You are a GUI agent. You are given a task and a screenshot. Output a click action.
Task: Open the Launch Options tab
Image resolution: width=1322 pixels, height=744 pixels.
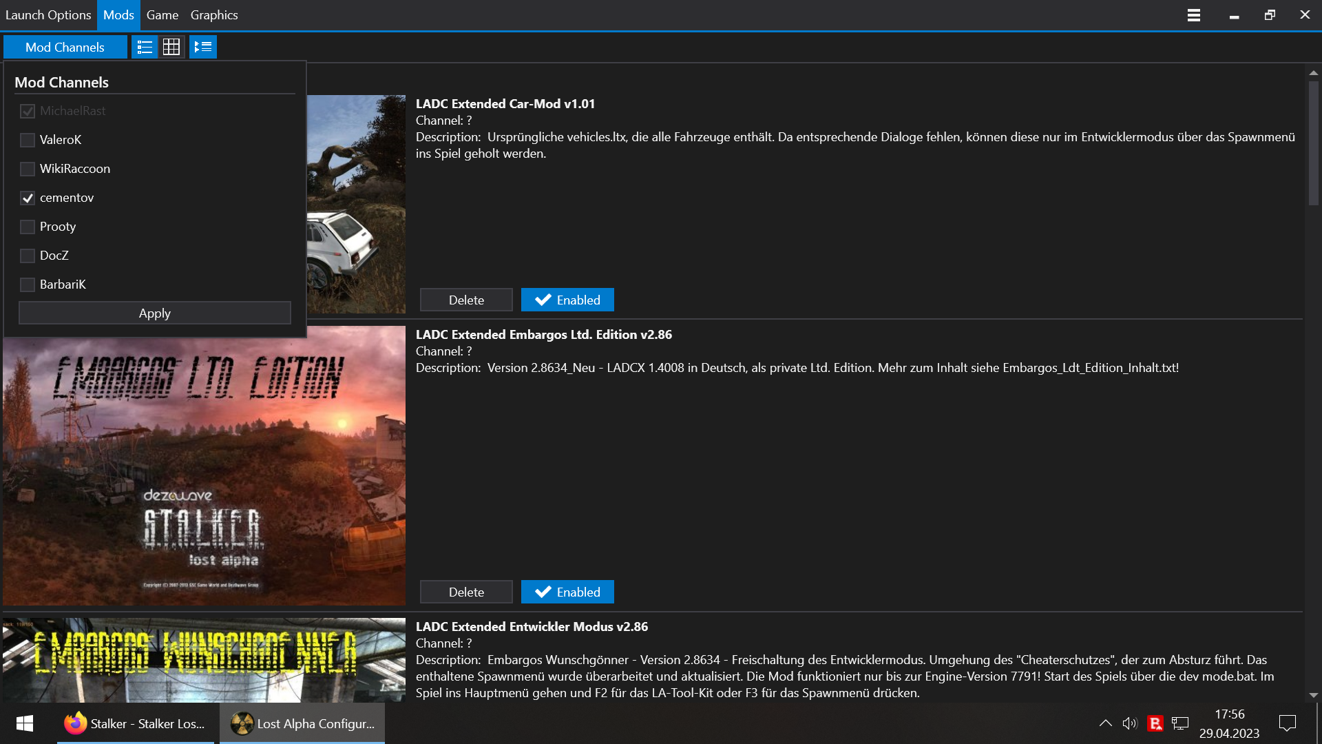(48, 15)
